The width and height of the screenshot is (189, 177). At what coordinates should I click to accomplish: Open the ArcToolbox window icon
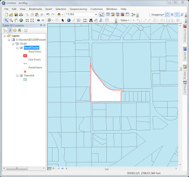pyautogui.click(x=122, y=15)
